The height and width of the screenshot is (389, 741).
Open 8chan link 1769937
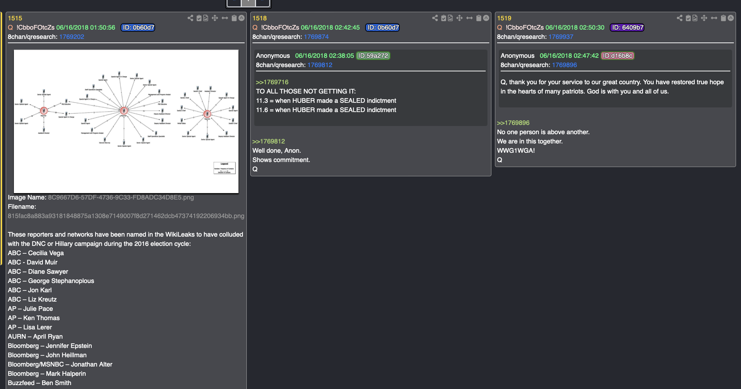[561, 37]
